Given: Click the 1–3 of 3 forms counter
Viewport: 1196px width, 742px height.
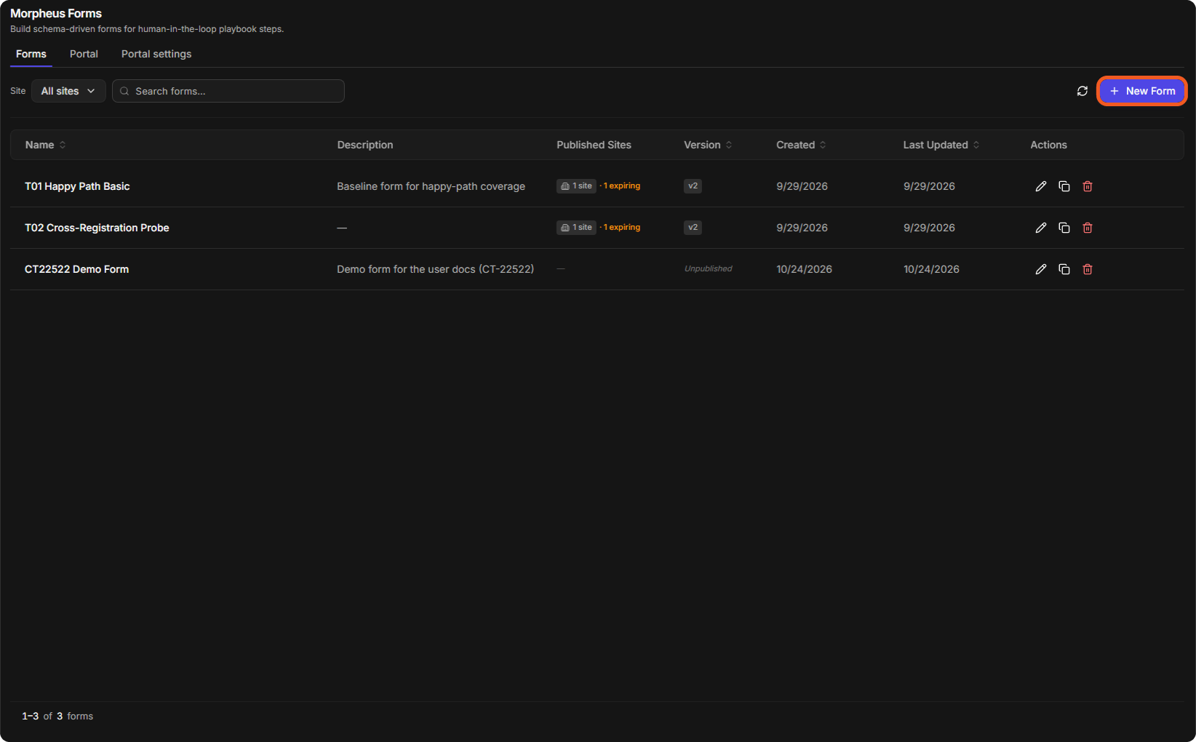Looking at the screenshot, I should (x=57, y=717).
